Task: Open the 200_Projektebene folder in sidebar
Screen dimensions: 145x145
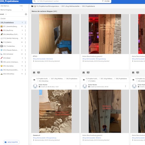Action: 7,22
